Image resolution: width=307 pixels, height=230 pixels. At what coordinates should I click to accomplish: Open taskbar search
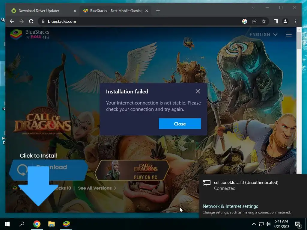point(22,224)
